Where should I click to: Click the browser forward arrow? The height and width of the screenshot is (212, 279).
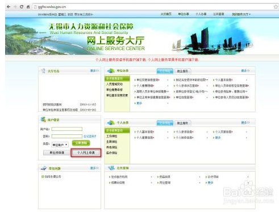[15, 7]
